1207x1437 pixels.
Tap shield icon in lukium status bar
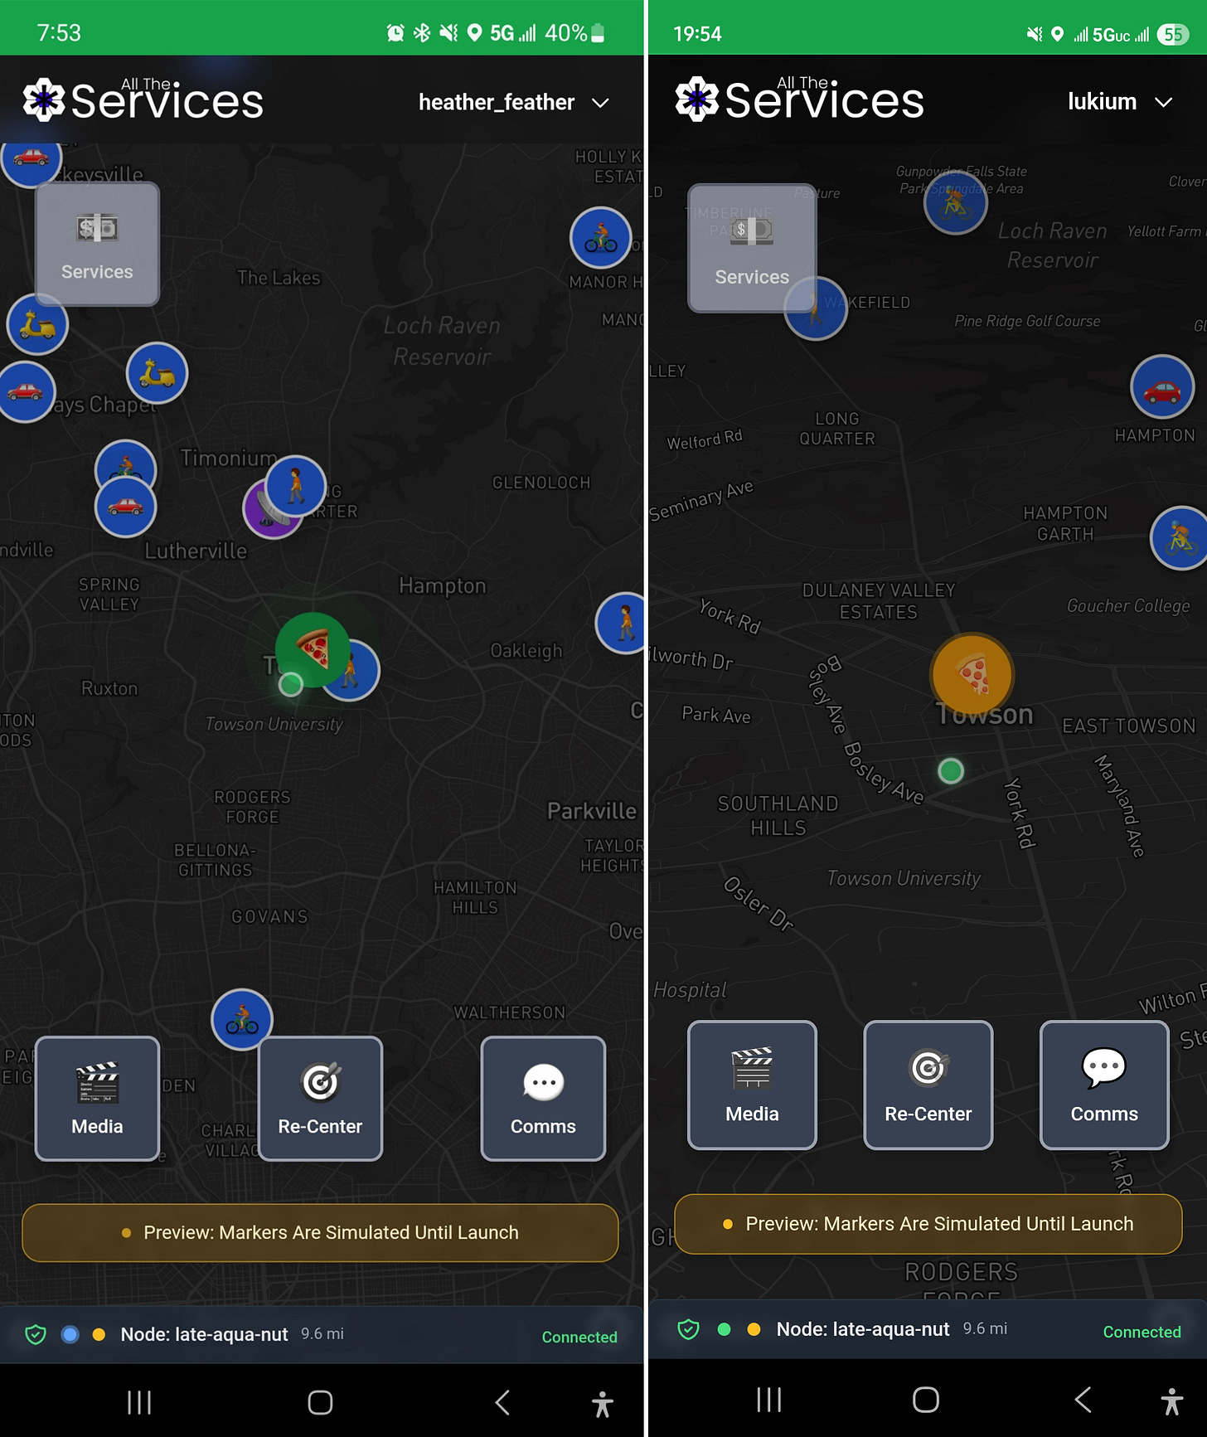pyautogui.click(x=688, y=1329)
